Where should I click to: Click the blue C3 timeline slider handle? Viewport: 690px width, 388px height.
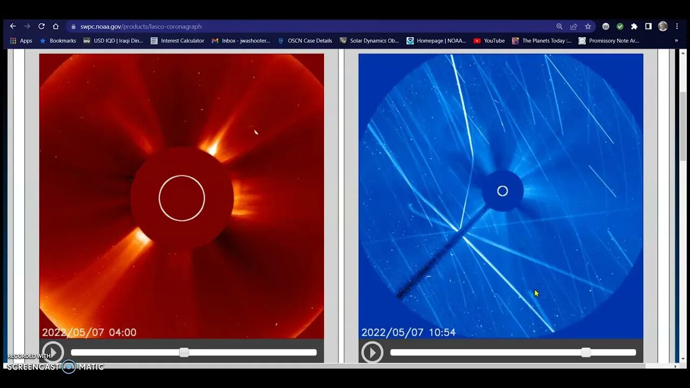586,352
